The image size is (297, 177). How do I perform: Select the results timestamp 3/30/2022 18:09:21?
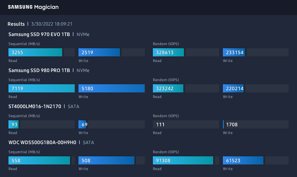(x=52, y=24)
